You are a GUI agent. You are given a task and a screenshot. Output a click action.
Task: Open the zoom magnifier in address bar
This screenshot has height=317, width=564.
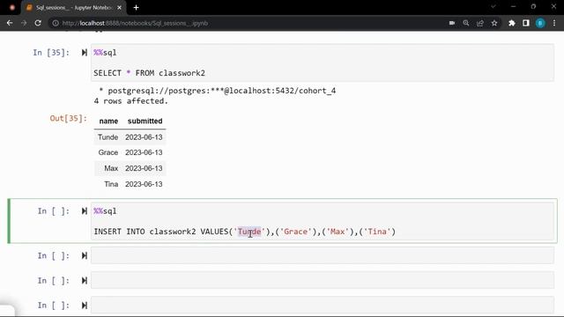[466, 23]
